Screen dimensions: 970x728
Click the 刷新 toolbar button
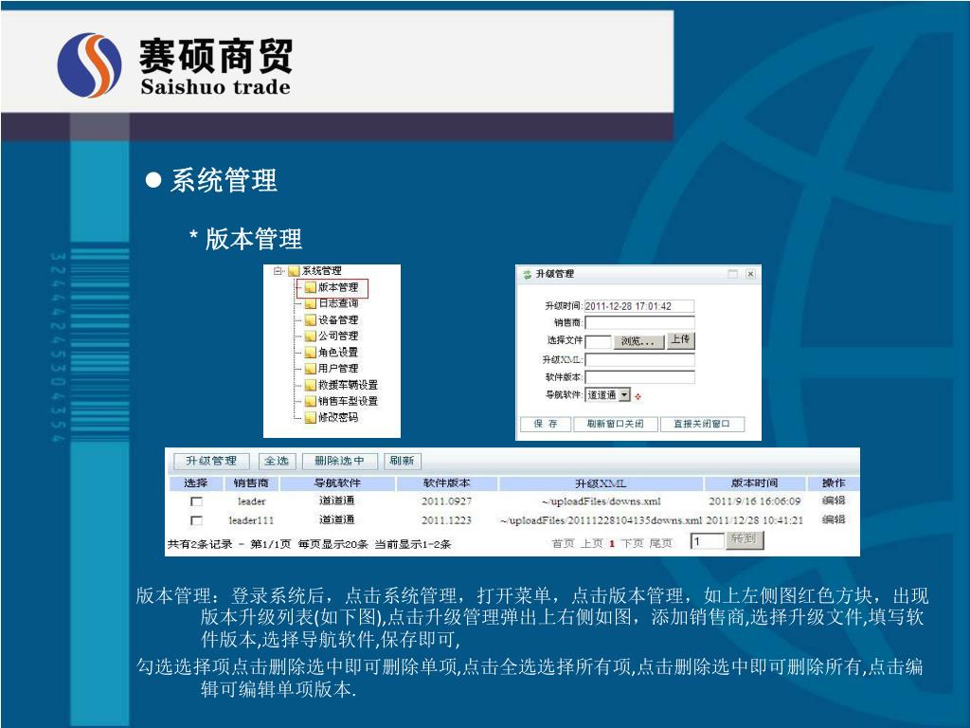(402, 462)
